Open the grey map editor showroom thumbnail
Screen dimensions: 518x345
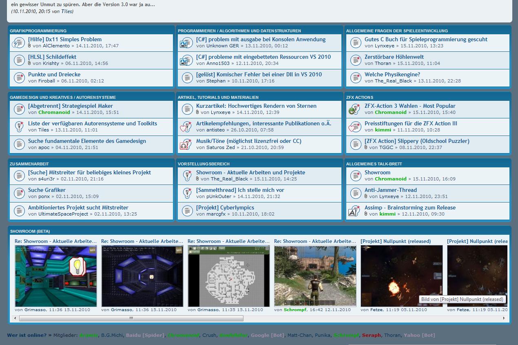click(229, 276)
